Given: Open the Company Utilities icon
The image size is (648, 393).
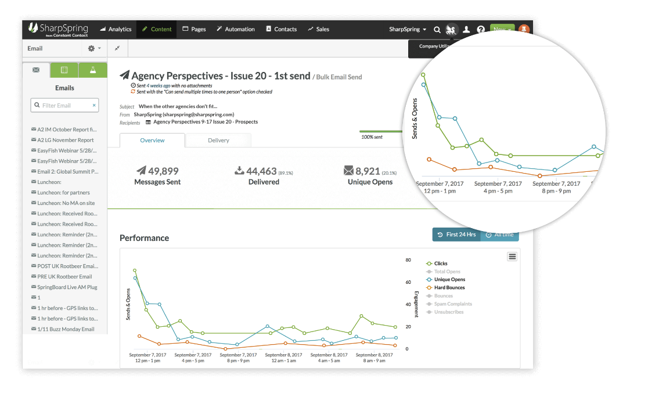Looking at the screenshot, I should [x=451, y=30].
